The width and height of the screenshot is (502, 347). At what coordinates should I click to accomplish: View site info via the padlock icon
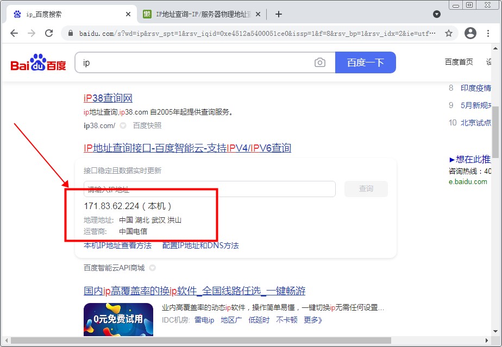point(71,33)
